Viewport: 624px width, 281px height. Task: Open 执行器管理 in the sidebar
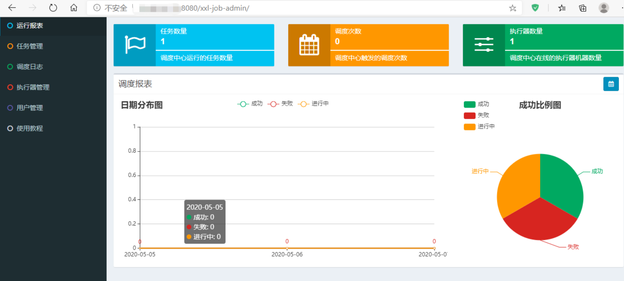tap(53, 87)
